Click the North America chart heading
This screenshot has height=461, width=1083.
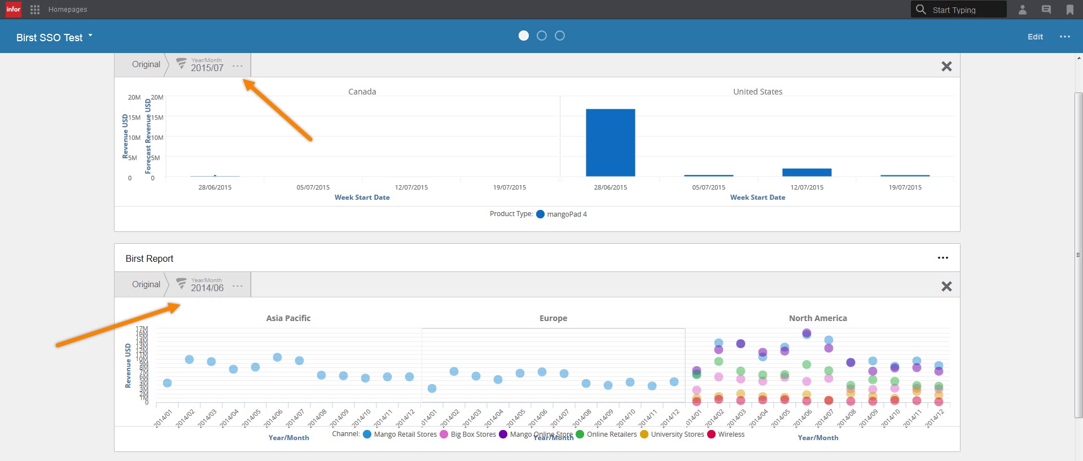click(818, 318)
